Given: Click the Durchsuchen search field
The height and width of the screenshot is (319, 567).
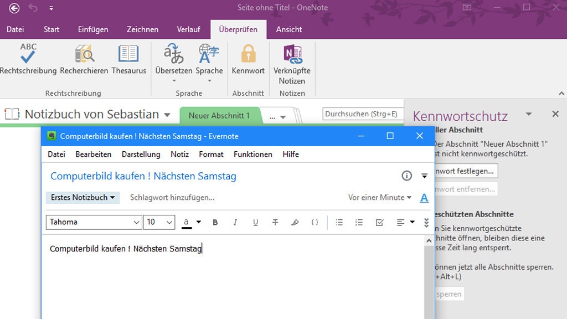Looking at the screenshot, I should click(x=363, y=114).
